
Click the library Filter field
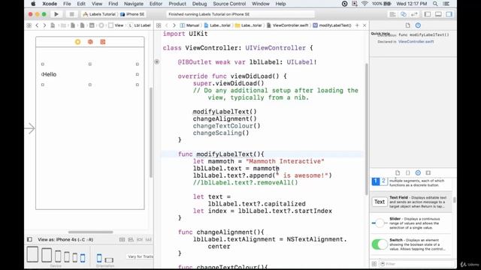tap(417, 263)
